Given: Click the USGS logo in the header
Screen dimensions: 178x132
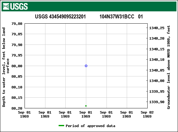Looking at the screenshot, I should [15, 6].
